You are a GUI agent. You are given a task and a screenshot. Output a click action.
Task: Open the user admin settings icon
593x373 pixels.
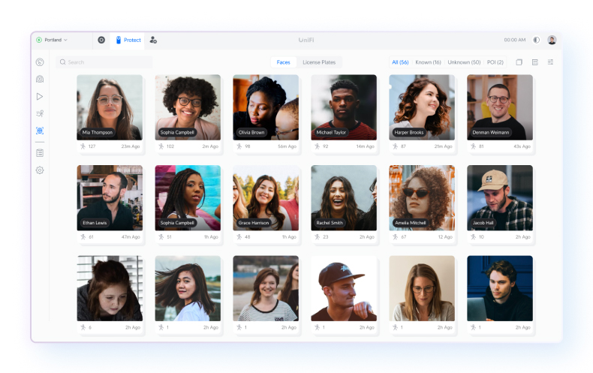153,40
